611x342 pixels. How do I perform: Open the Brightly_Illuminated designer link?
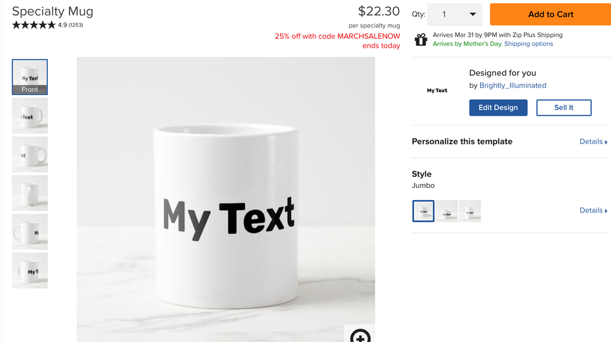tap(513, 86)
